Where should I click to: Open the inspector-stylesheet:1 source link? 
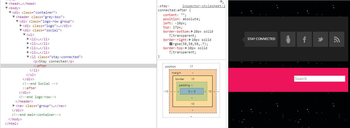tap(204, 6)
